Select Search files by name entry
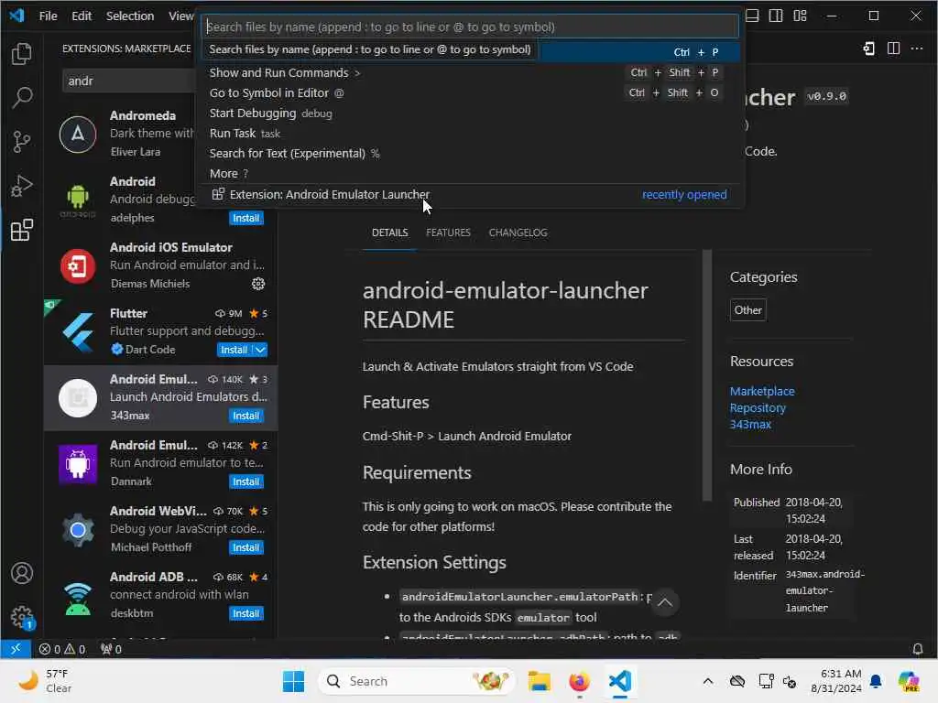 point(470,51)
